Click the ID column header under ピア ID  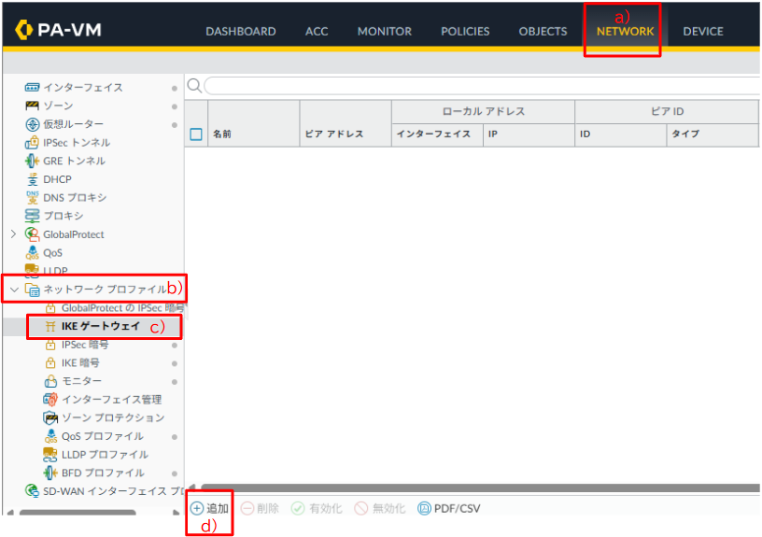coord(621,134)
